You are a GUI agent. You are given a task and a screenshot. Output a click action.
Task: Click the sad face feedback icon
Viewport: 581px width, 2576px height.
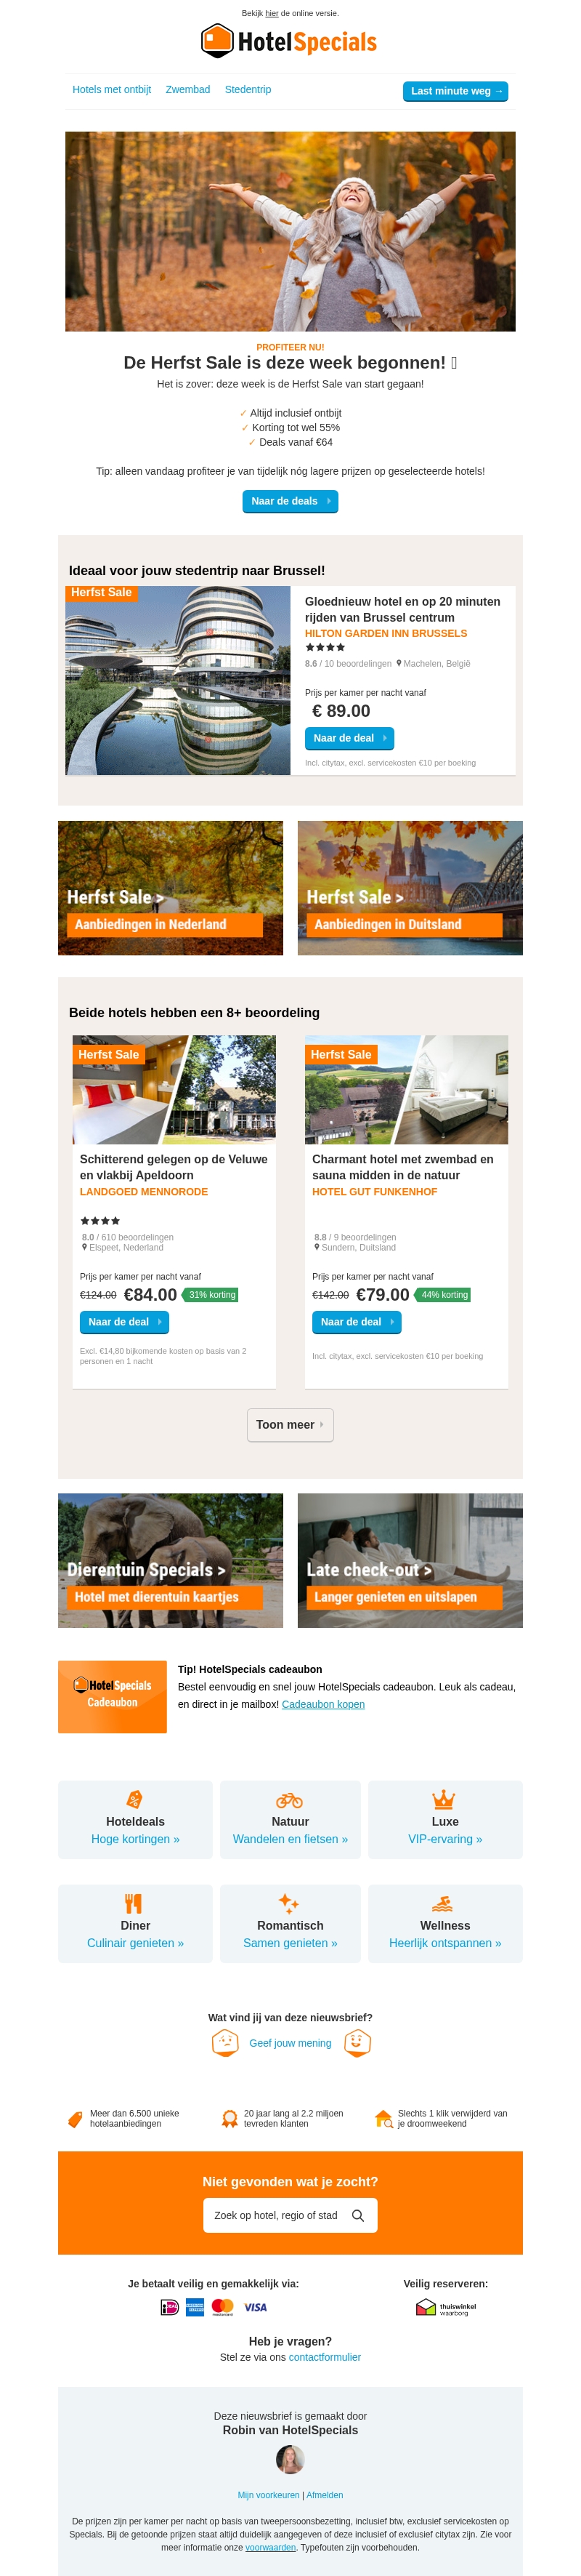[226, 2043]
